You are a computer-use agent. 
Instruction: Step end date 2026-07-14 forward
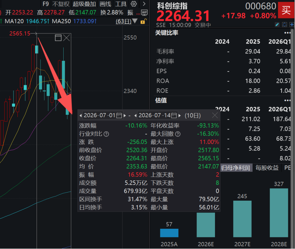pyautogui.click(x=179, y=115)
